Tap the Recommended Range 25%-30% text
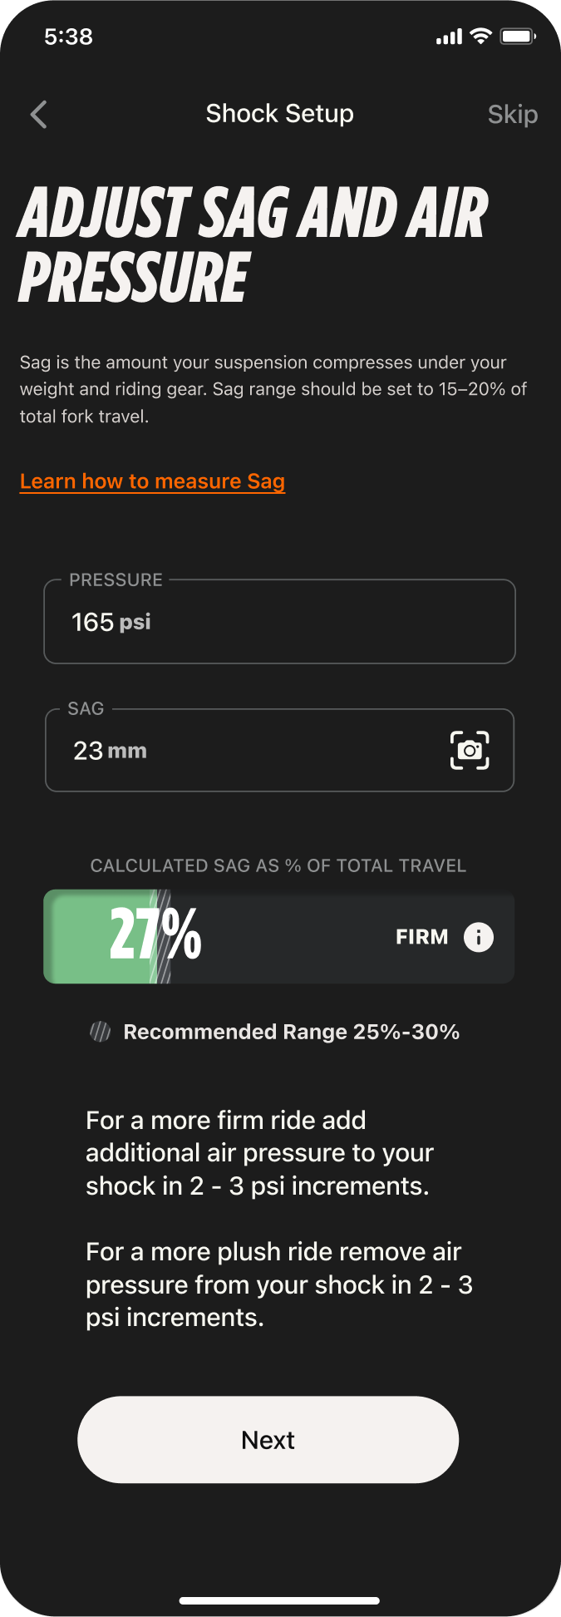The width and height of the screenshot is (561, 1617). (x=291, y=1032)
